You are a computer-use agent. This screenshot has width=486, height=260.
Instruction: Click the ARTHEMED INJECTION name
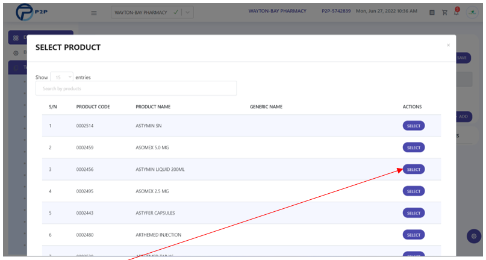[x=158, y=235]
